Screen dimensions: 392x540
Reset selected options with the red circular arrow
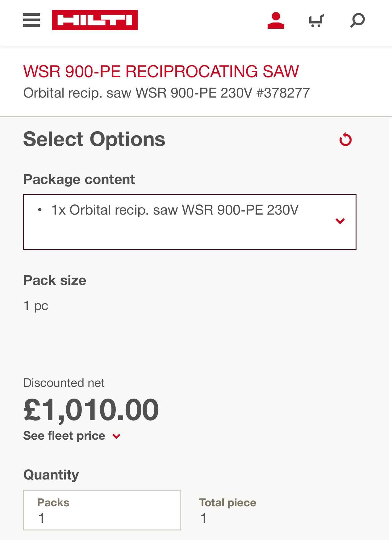pyautogui.click(x=345, y=139)
